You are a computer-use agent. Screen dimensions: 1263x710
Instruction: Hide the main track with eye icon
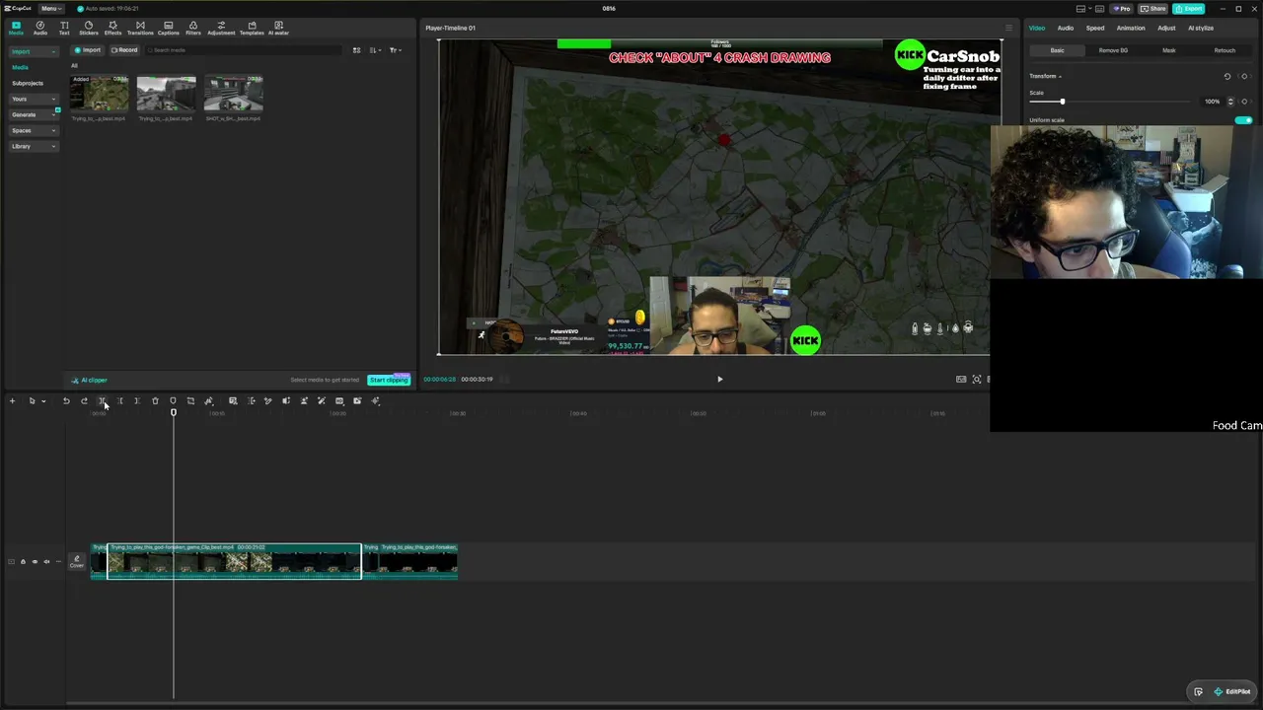(x=35, y=562)
